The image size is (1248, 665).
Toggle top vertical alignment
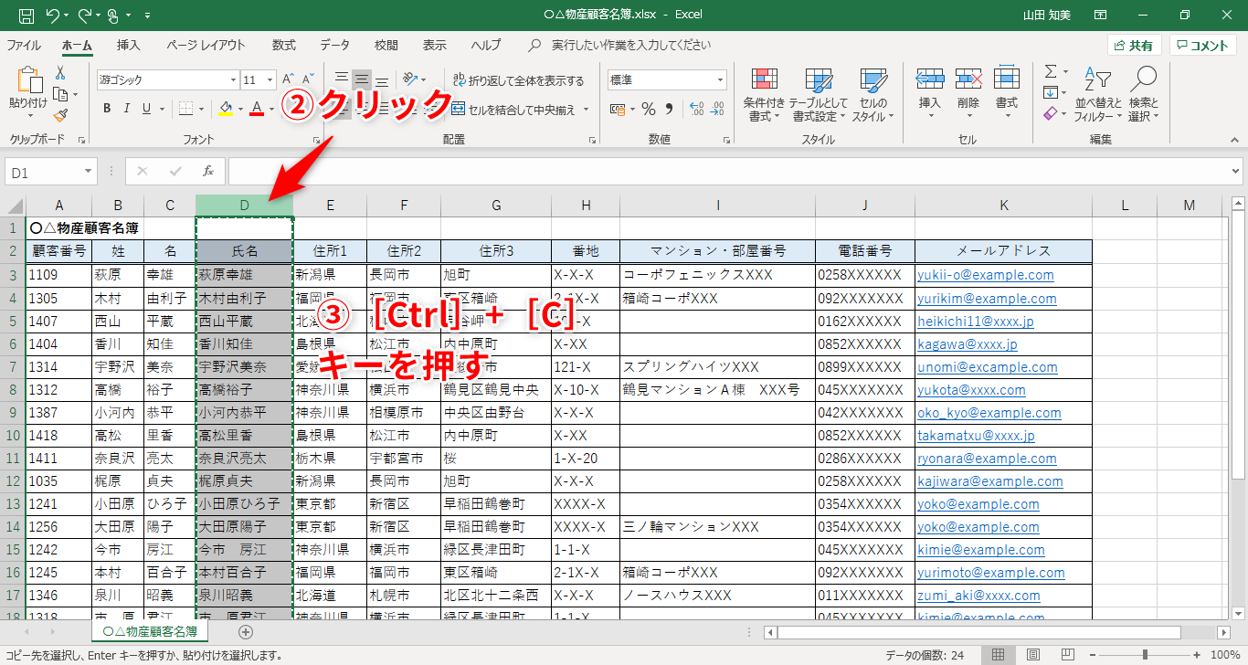click(x=342, y=79)
